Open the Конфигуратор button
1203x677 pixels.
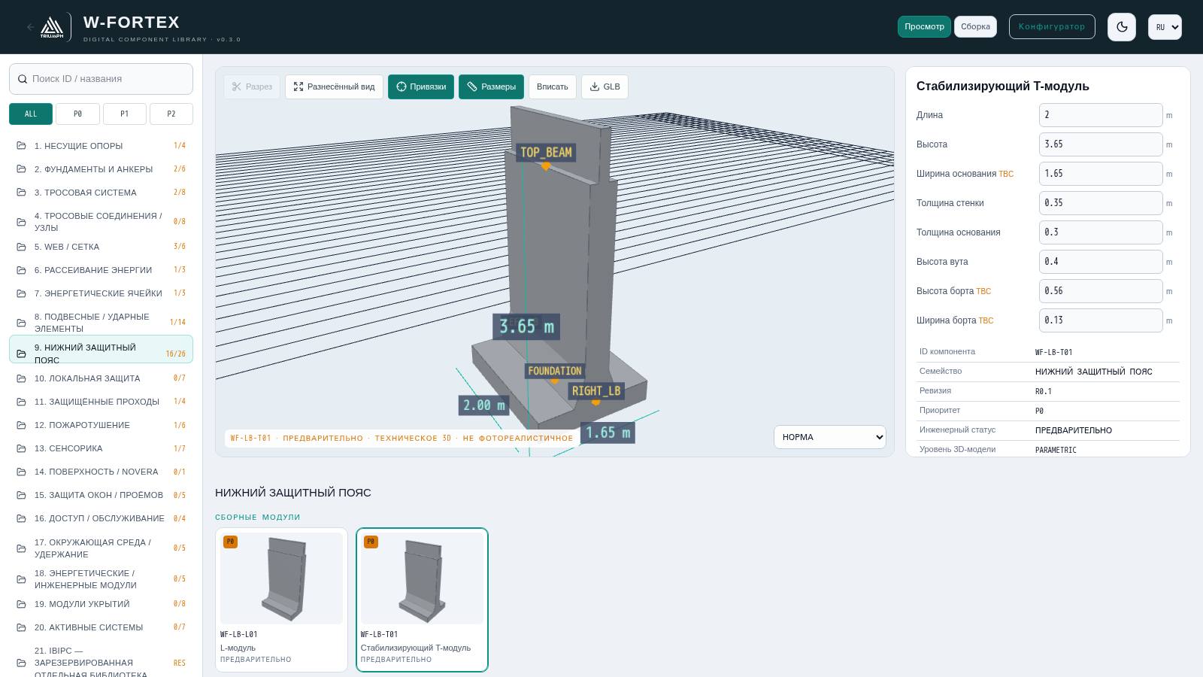(x=1052, y=26)
